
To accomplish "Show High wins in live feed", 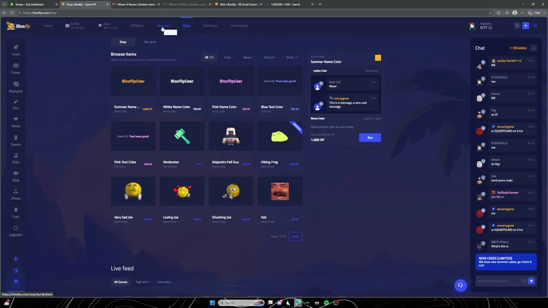I will pyautogui.click(x=142, y=282).
